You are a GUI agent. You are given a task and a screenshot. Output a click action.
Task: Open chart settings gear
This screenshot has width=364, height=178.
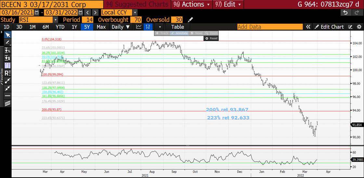[x=359, y=27]
